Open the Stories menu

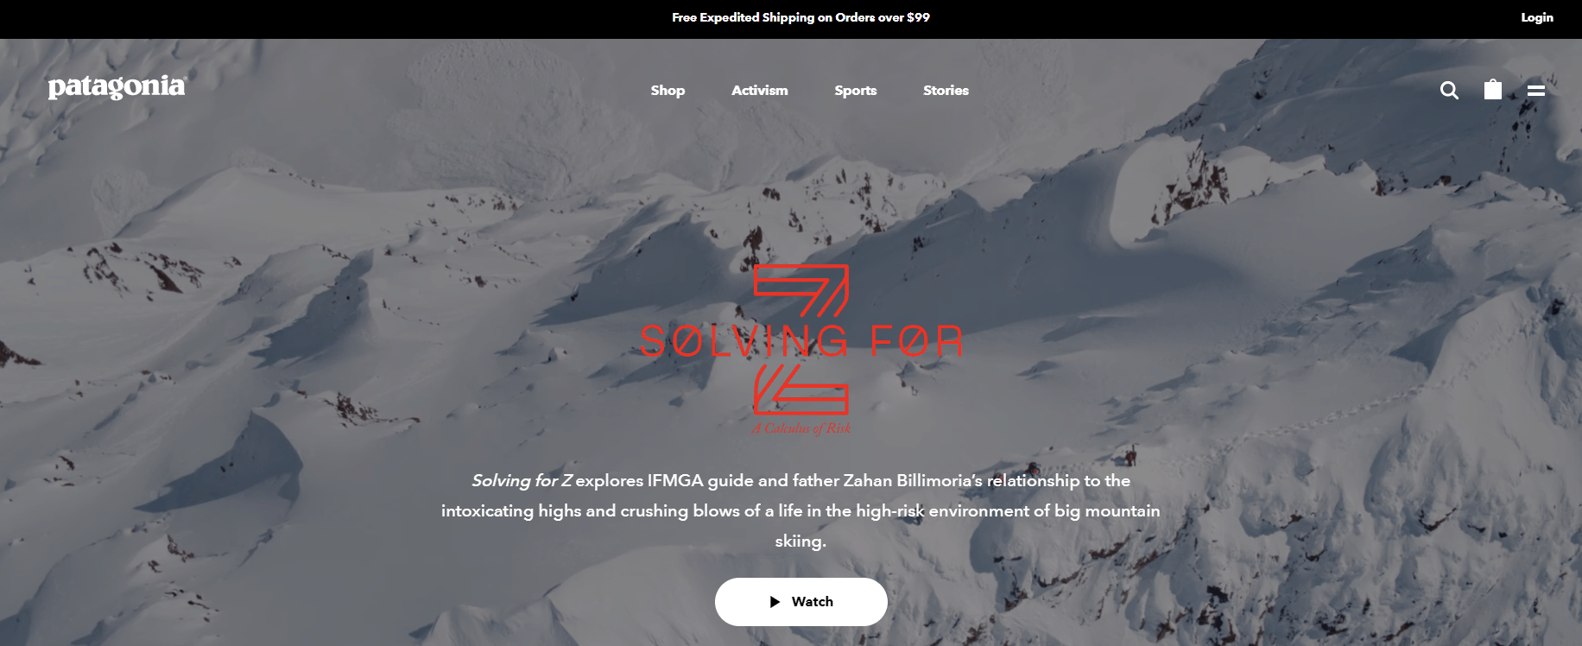tap(946, 90)
